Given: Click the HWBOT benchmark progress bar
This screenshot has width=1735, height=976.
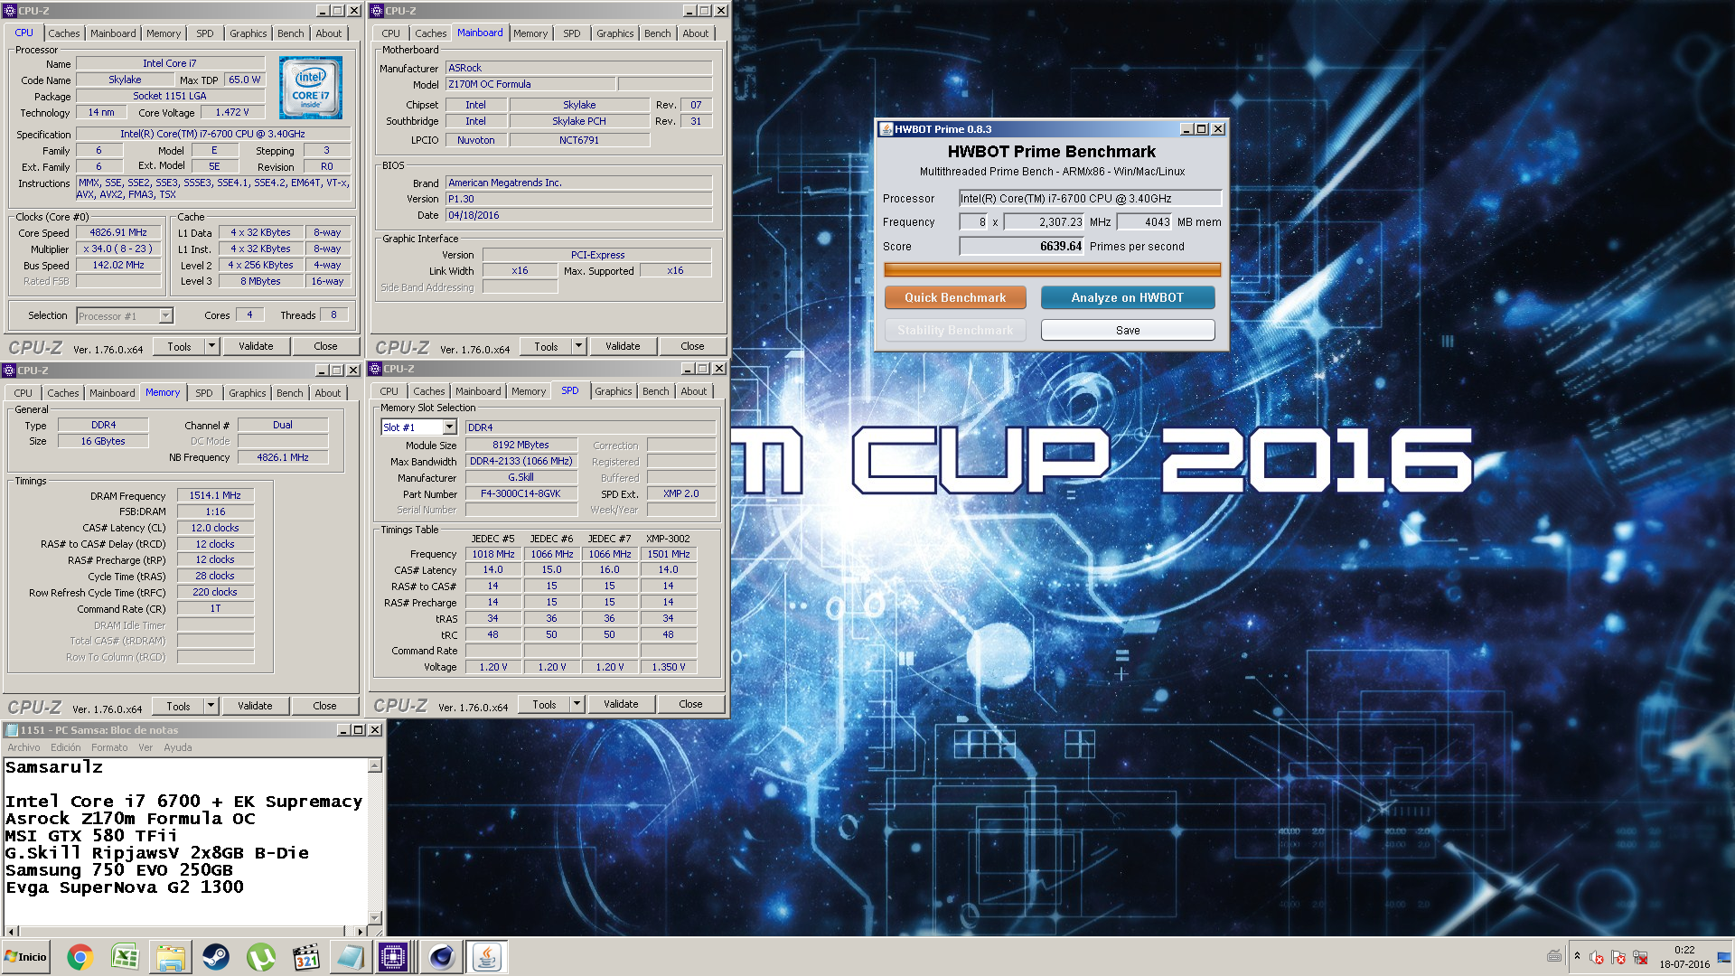Looking at the screenshot, I should coord(1052,269).
